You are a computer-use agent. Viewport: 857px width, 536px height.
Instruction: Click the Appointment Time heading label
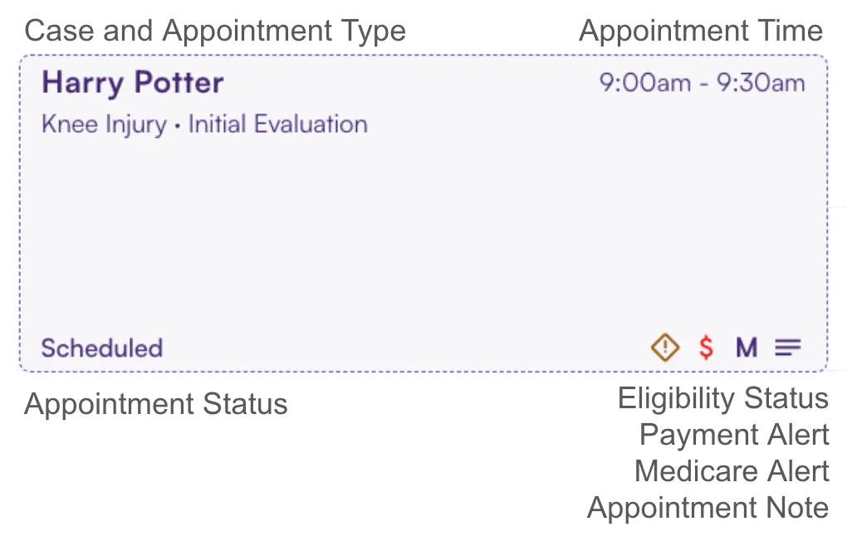tap(700, 32)
